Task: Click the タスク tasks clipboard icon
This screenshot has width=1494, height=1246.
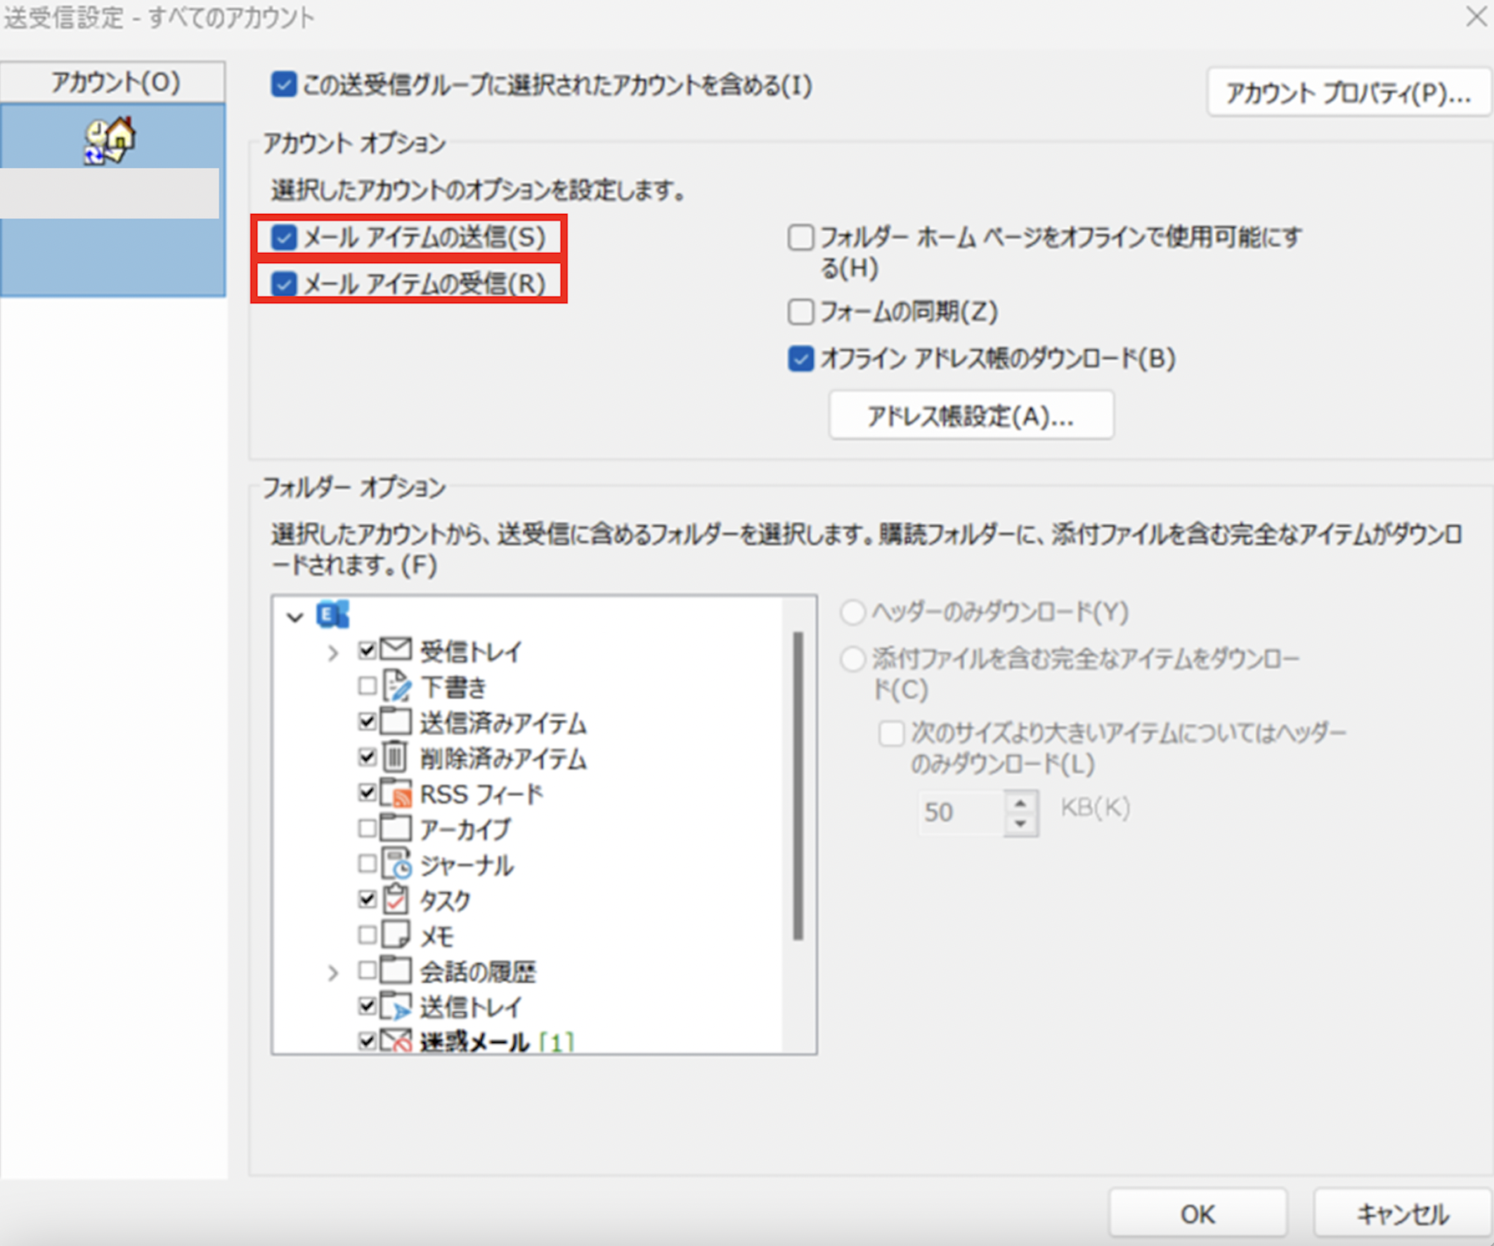Action: point(395,900)
